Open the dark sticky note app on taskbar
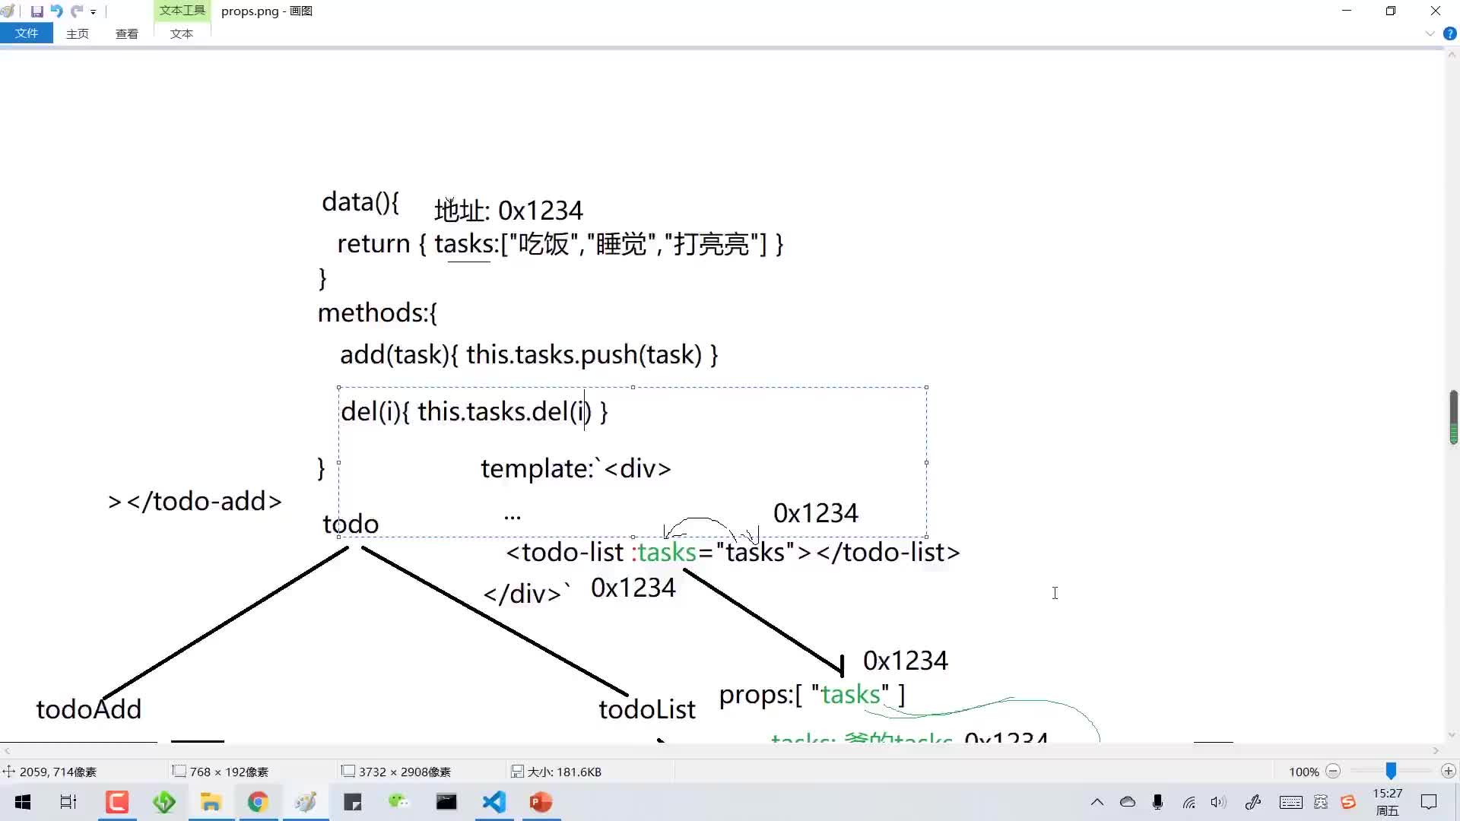The image size is (1460, 821). coord(352,802)
